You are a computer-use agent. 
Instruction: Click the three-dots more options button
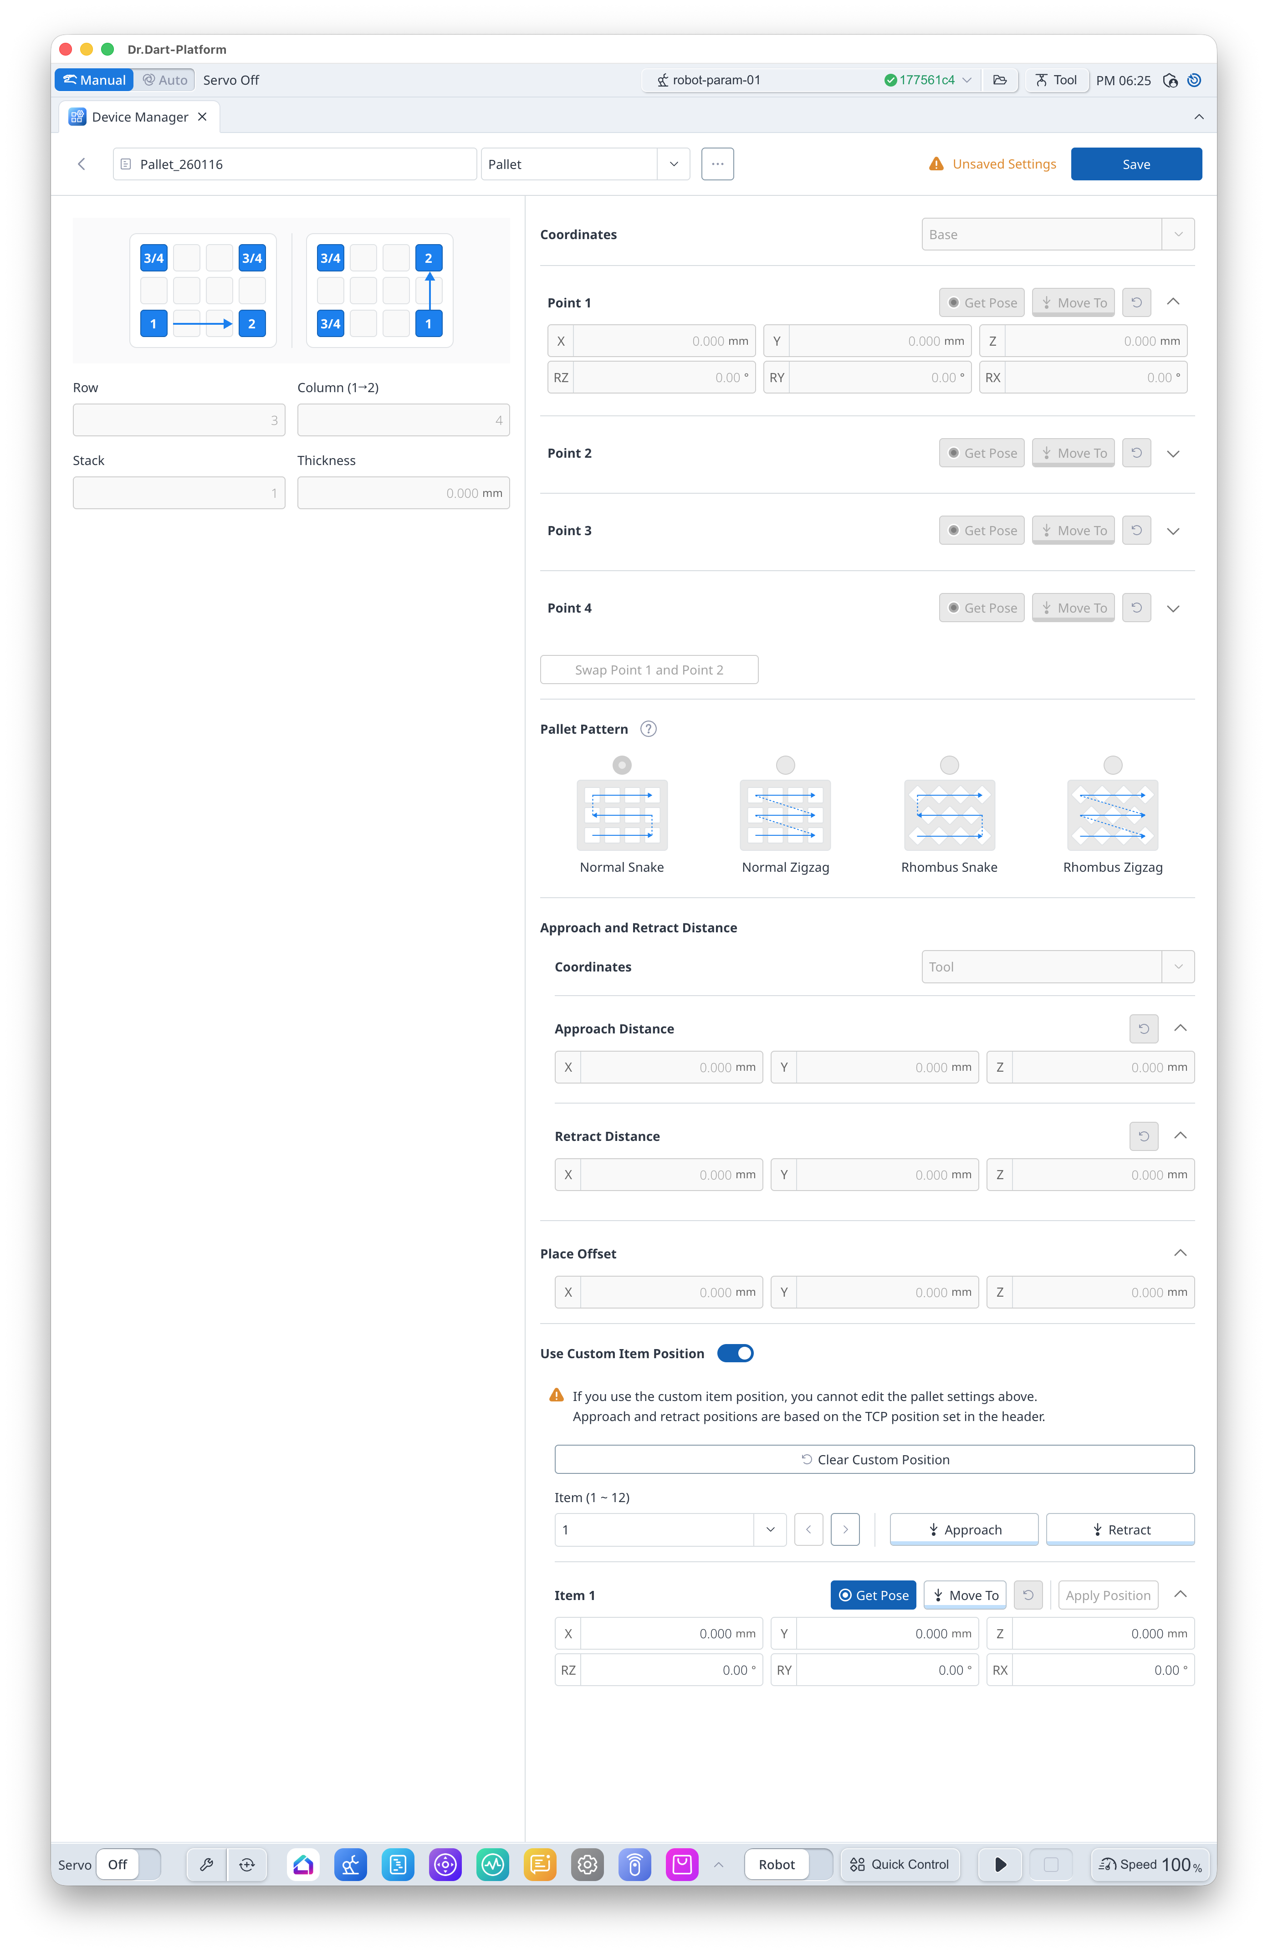[x=717, y=164]
